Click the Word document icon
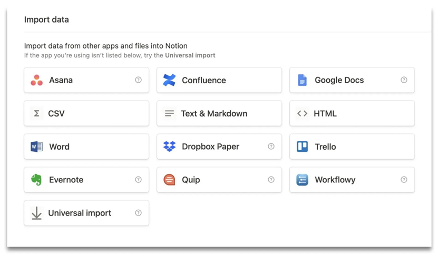Screen dimensions: 439x254 pos(37,146)
